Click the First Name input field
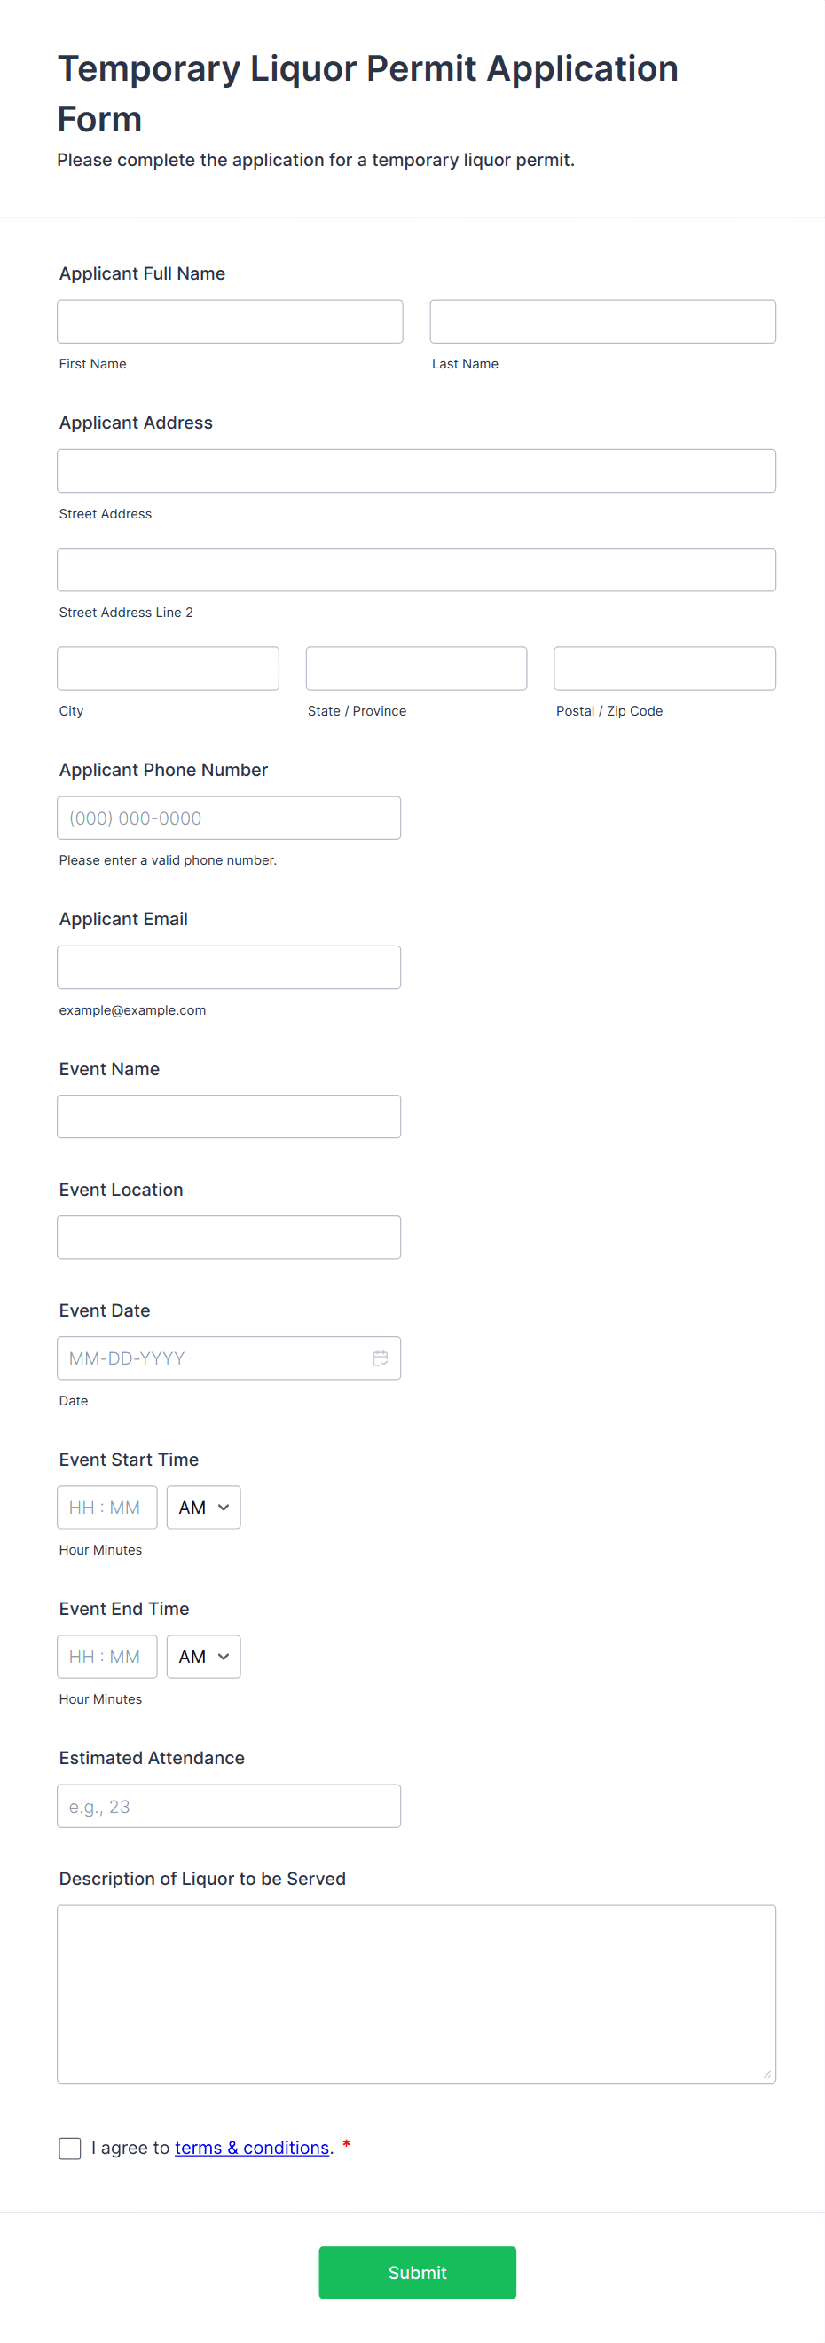The height and width of the screenshot is (2343, 825). click(229, 321)
